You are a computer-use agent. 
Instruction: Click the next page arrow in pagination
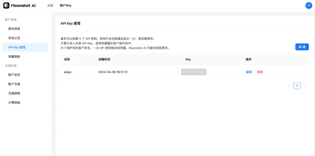pyautogui.click(x=305, y=86)
